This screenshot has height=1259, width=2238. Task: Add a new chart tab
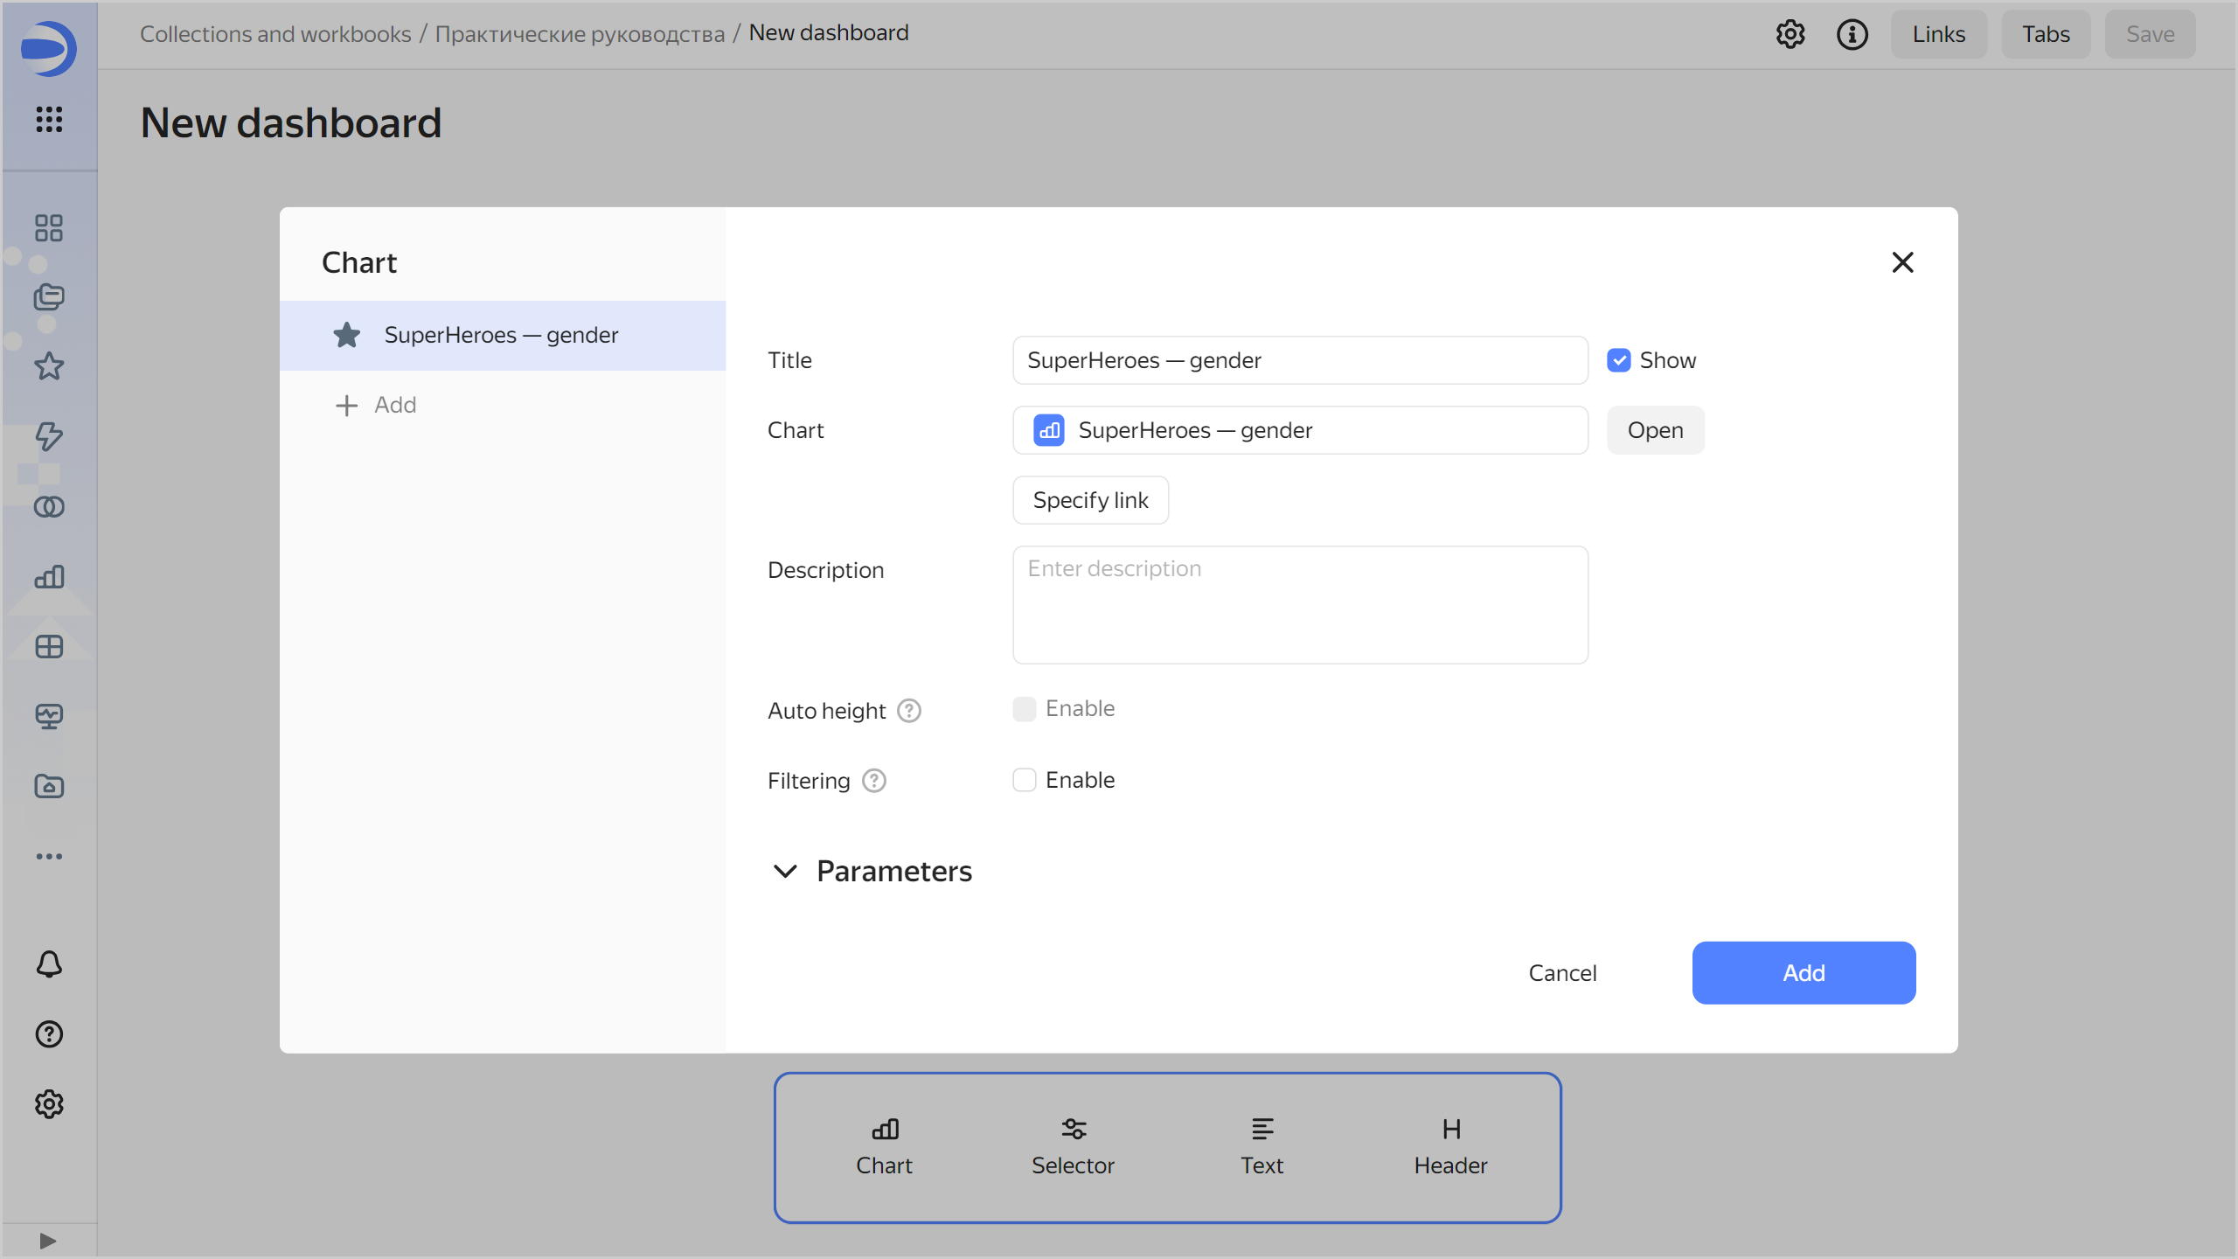pyautogui.click(x=377, y=405)
